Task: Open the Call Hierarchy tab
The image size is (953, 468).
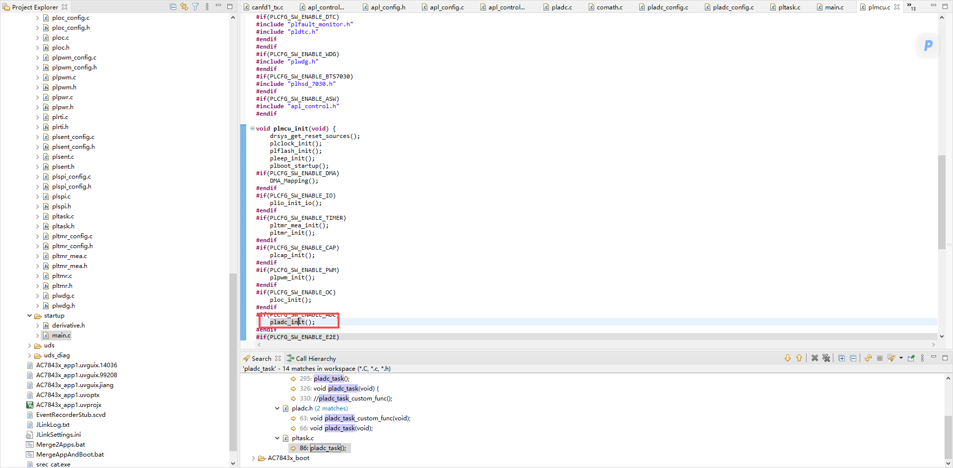Action: click(x=311, y=358)
